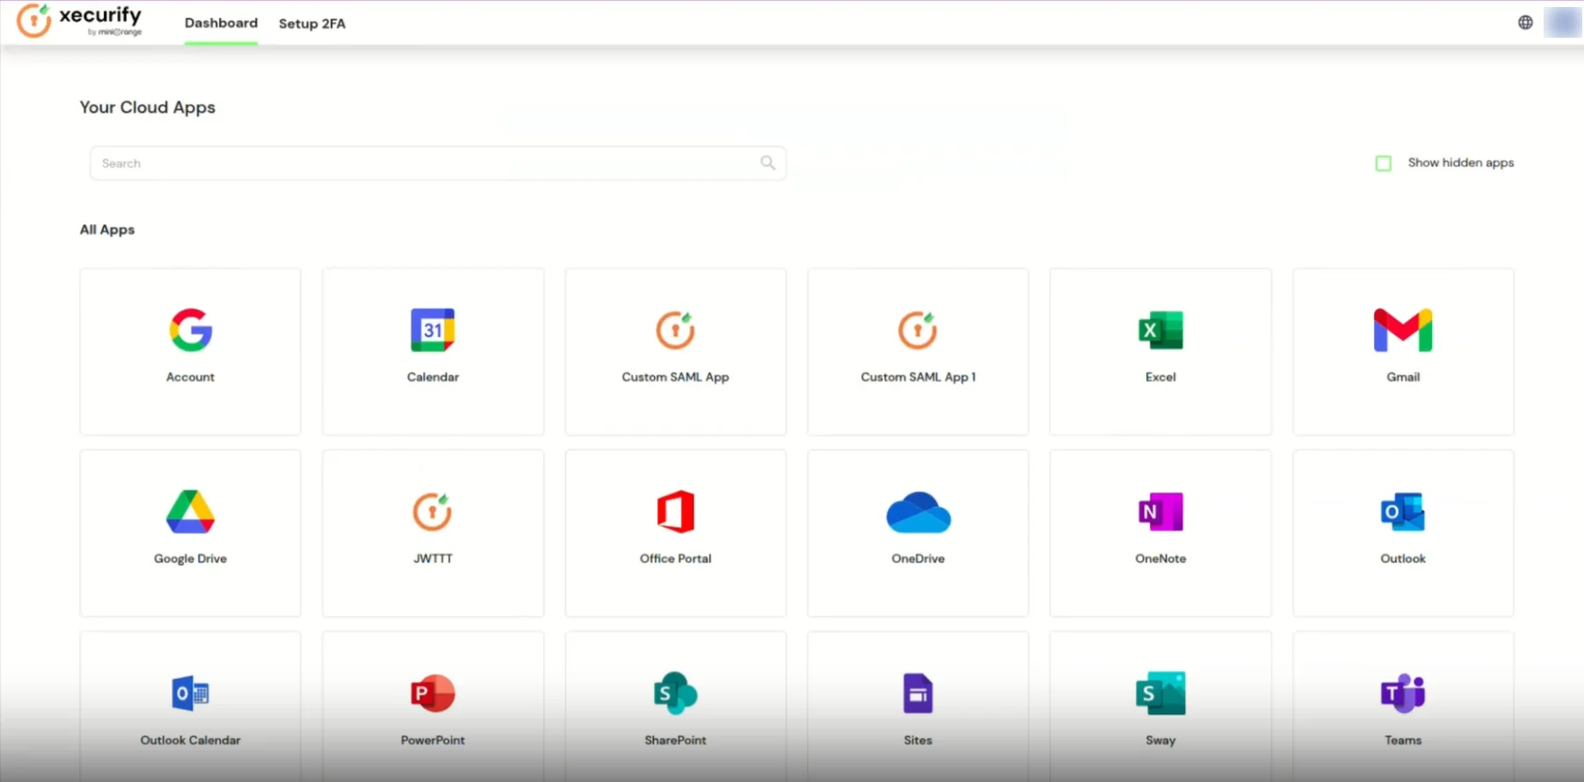Select the Dashboard tab
The width and height of the screenshot is (1584, 782).
click(x=221, y=23)
